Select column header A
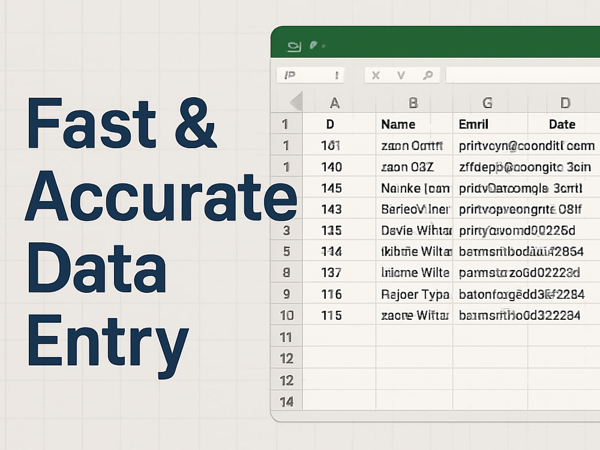This screenshot has height=450, width=600. pos(335,103)
